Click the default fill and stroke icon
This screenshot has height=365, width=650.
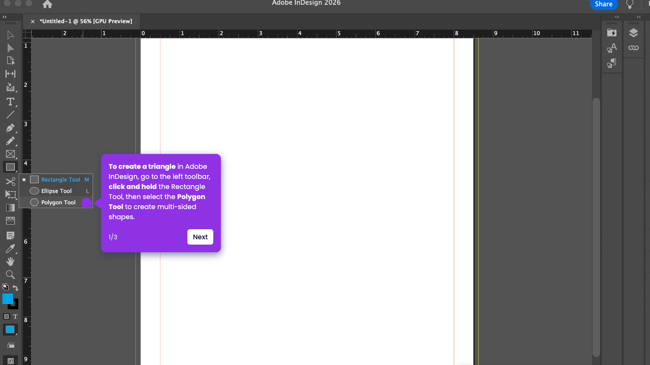point(5,287)
